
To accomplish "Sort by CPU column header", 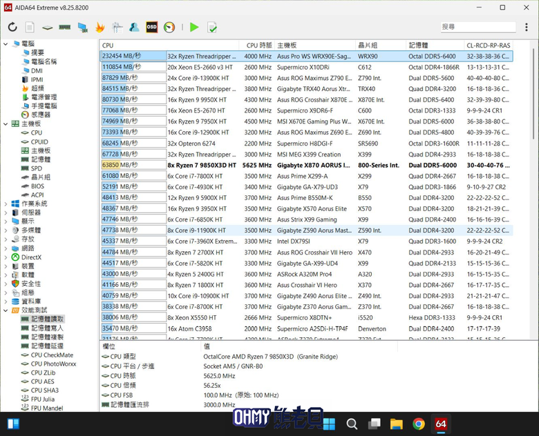I will [169, 46].
